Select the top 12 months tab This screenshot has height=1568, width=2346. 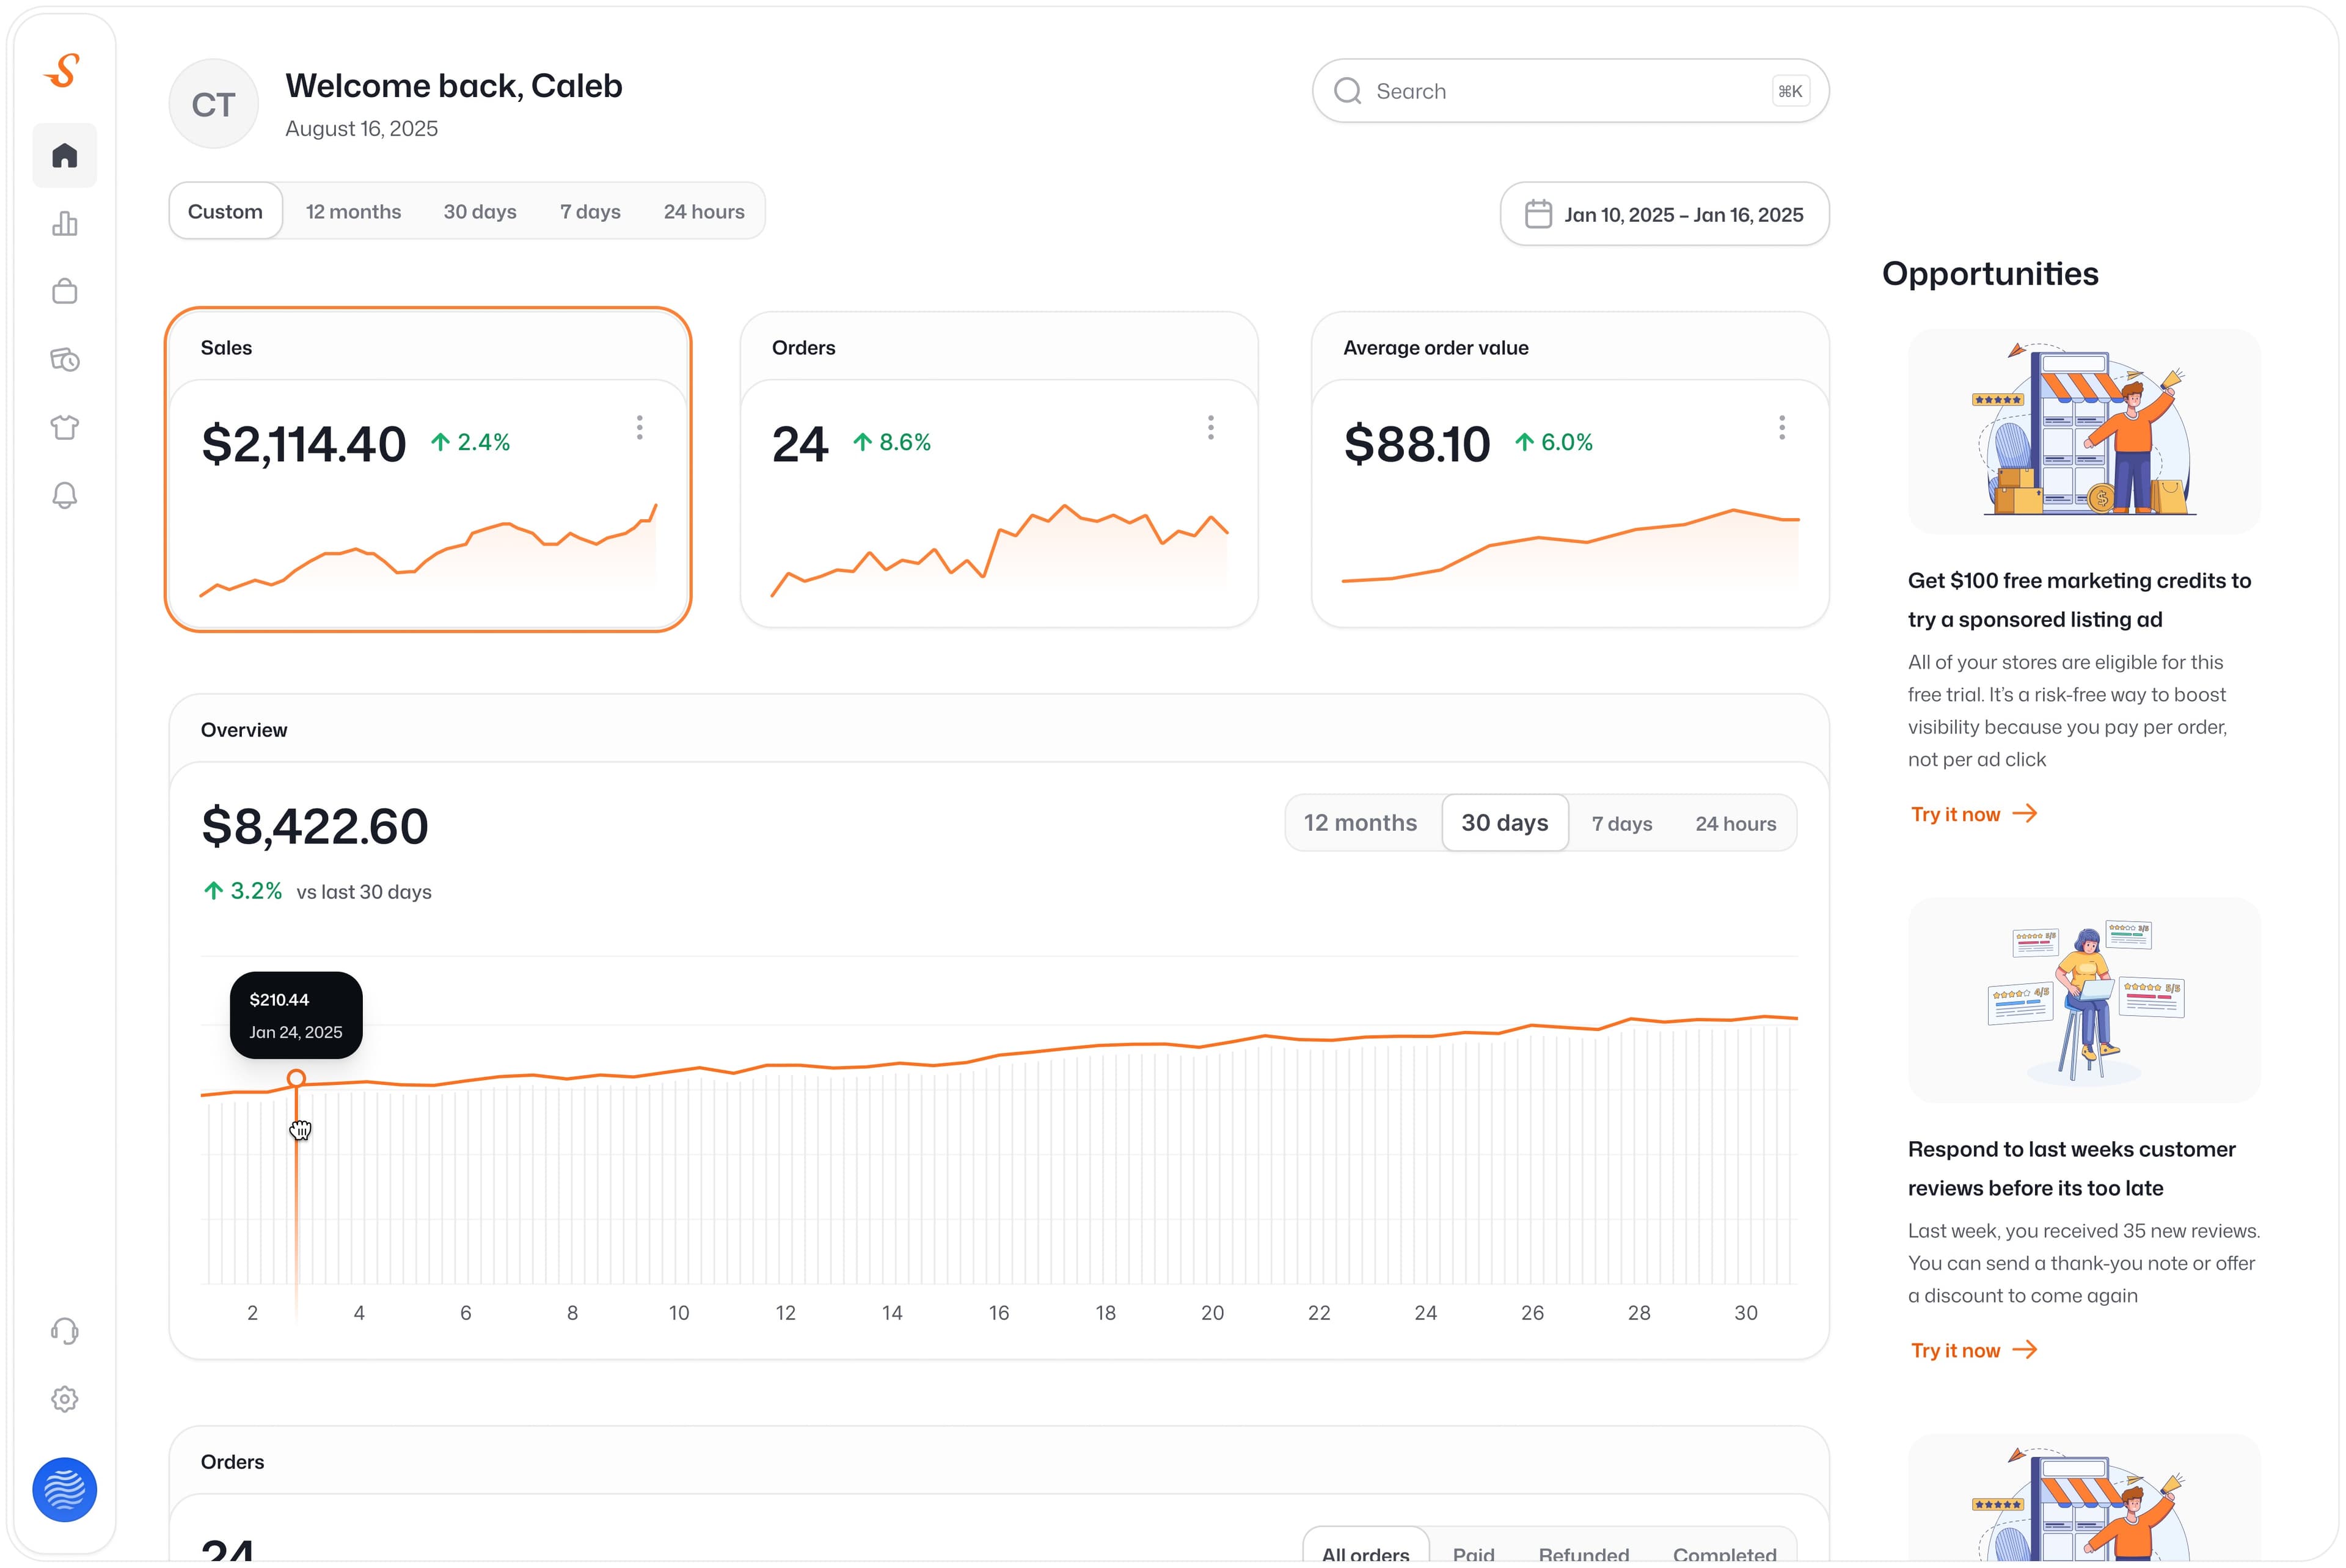point(353,212)
